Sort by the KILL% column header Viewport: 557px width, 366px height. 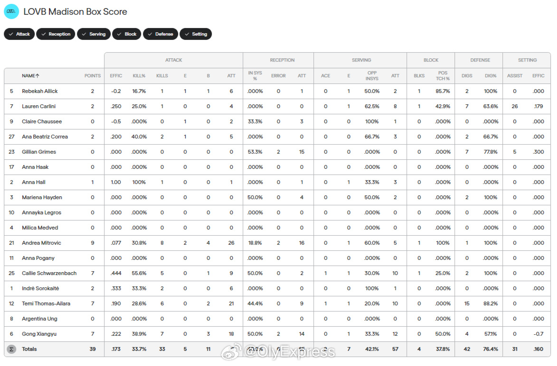click(139, 75)
